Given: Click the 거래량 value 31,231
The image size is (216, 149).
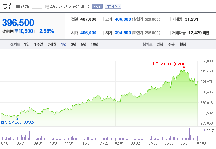Looking at the screenshot, I should pyautogui.click(x=191, y=19).
